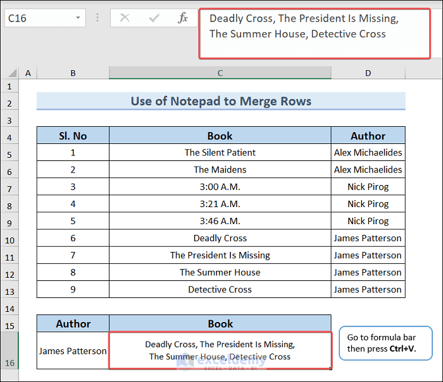Select the 'The Silent Patient' cell
Screen dimensions: 443x382
pyautogui.click(x=220, y=152)
